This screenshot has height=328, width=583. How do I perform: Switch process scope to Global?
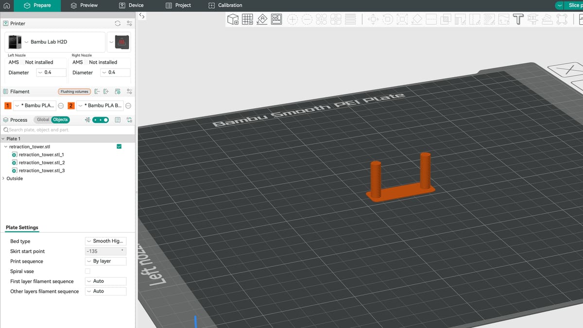[x=43, y=120]
